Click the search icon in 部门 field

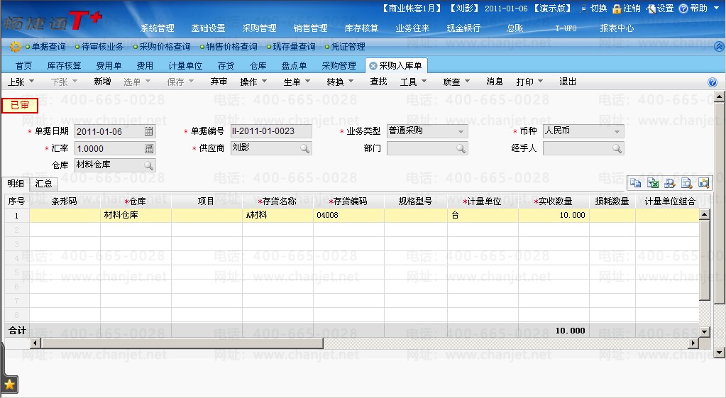[x=461, y=148]
